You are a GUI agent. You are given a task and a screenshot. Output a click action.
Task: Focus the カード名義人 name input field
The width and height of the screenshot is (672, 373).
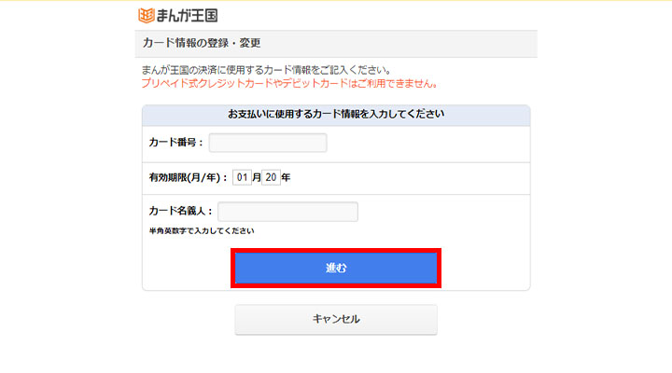(x=287, y=212)
